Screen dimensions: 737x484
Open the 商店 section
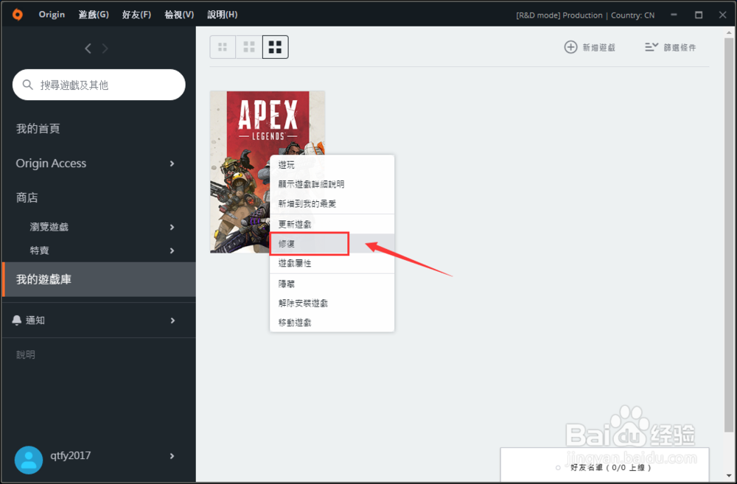coord(27,198)
